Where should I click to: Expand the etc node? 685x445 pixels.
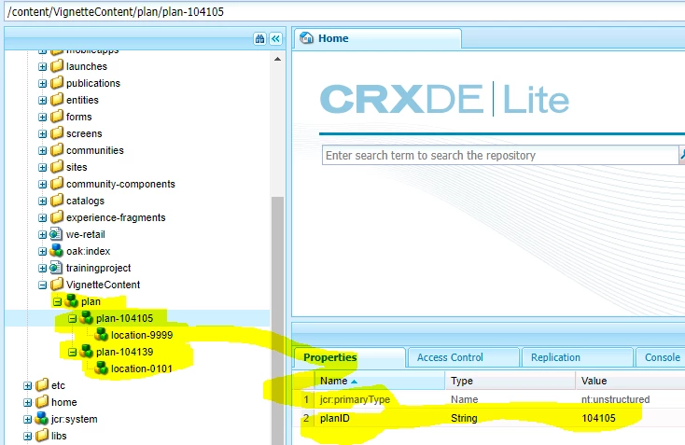(27, 385)
